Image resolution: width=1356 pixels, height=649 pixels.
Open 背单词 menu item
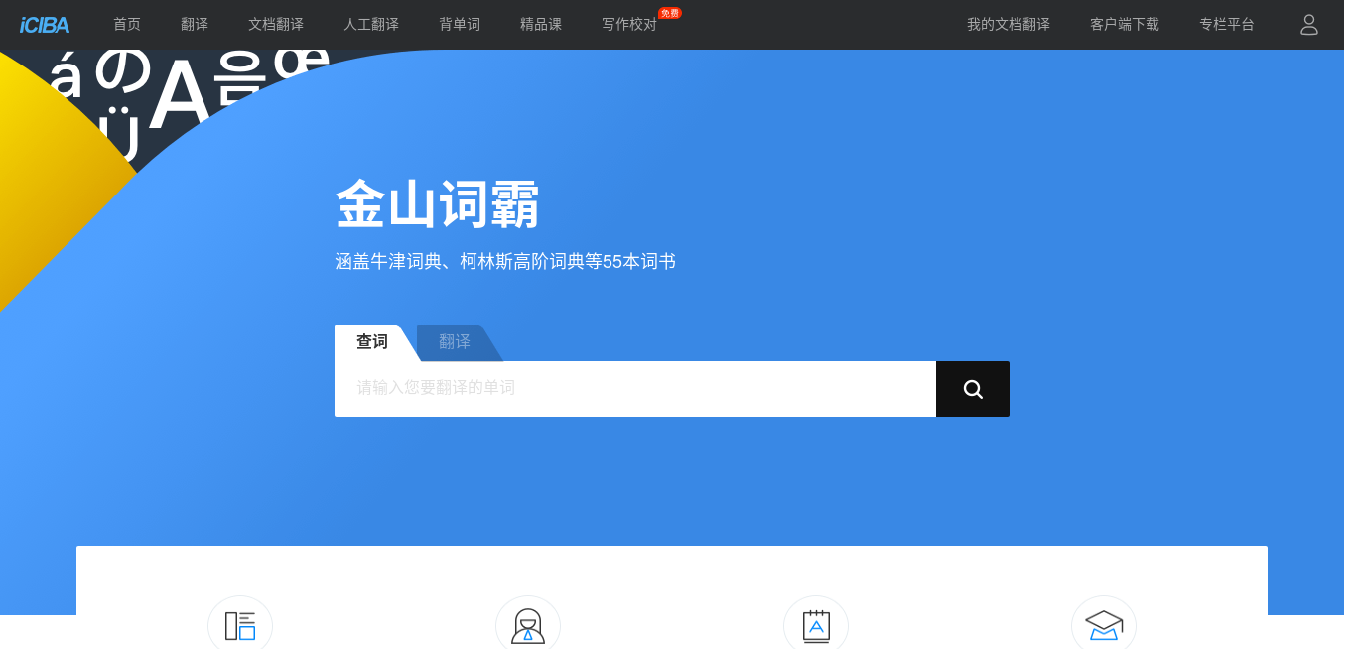tap(460, 25)
